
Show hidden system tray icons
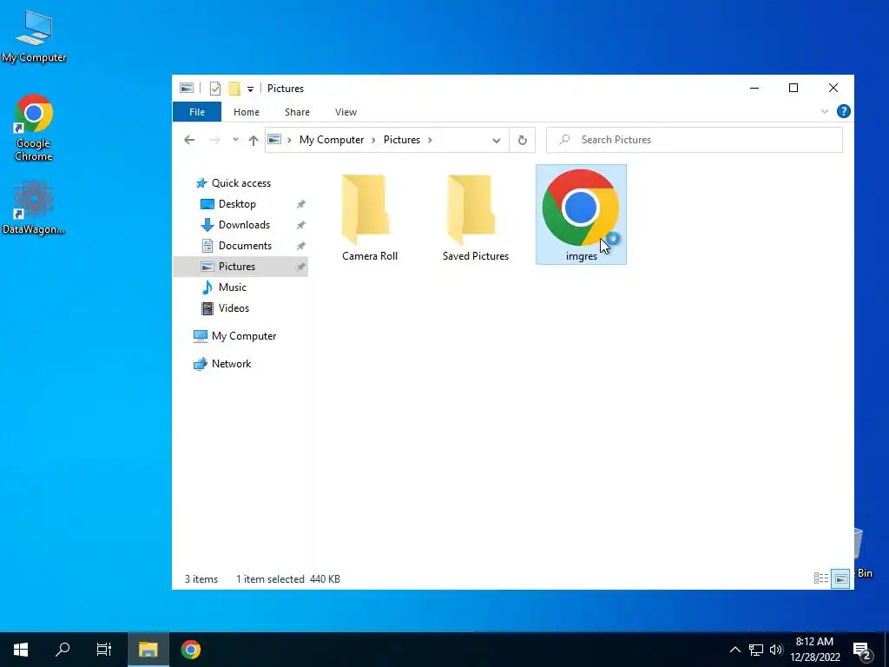click(x=734, y=650)
